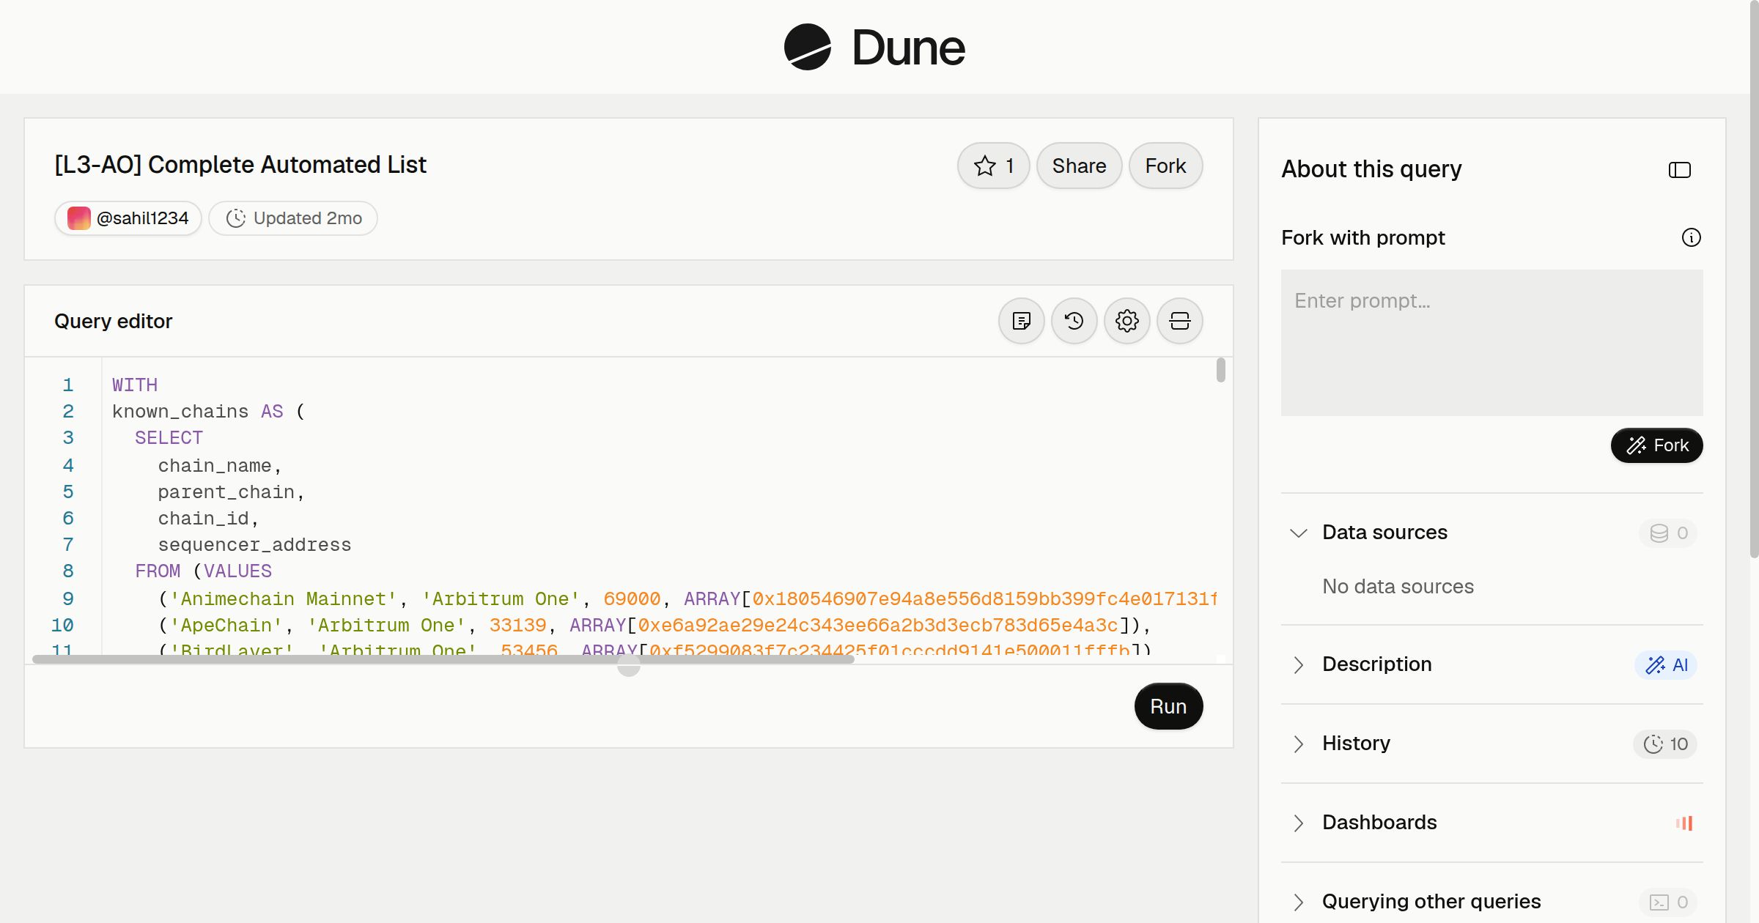The width and height of the screenshot is (1759, 923).
Task: Open @sahil1234 author profile
Action: coord(128,218)
